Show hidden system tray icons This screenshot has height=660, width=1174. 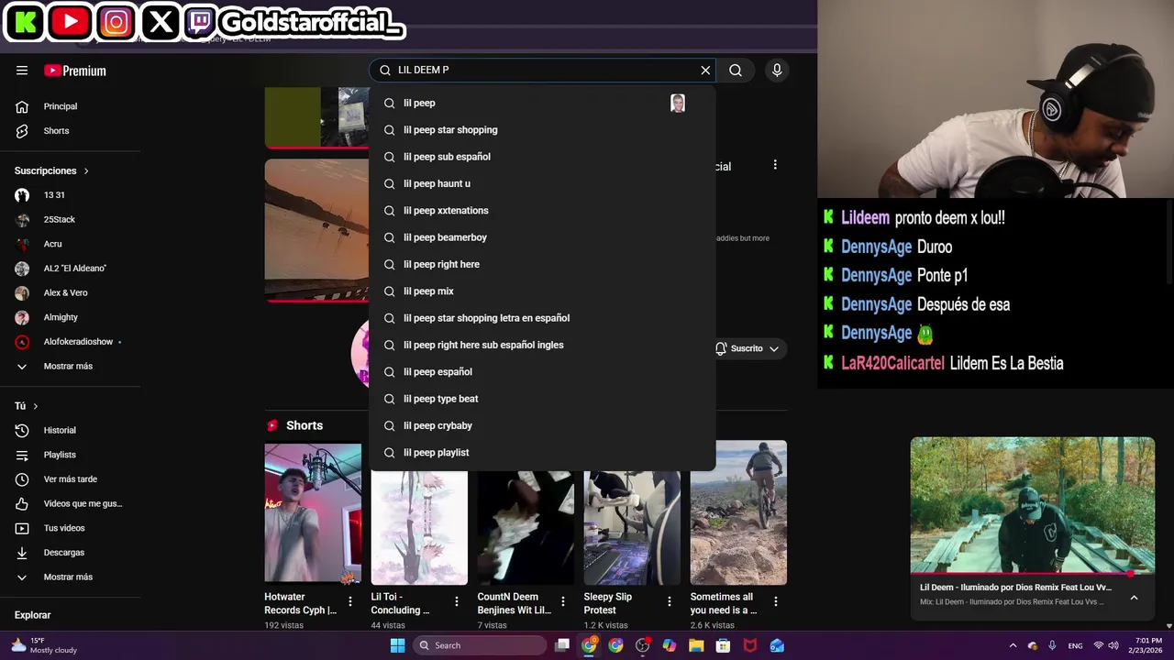pos(1013,645)
